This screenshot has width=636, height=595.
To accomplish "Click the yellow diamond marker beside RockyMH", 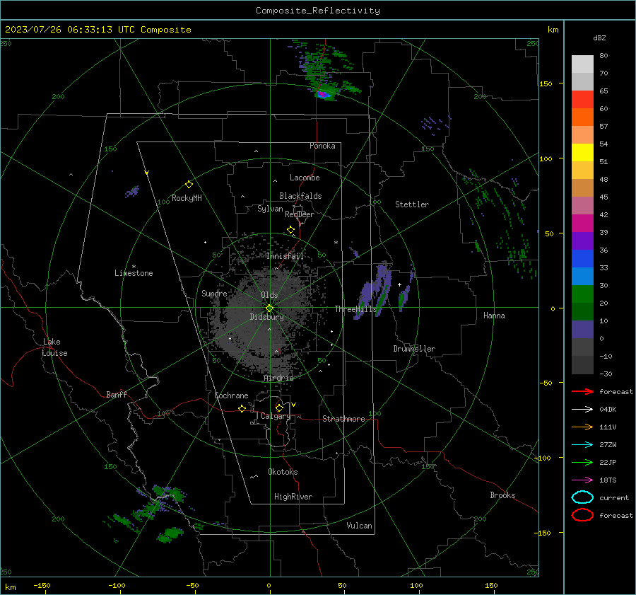I will point(189,185).
